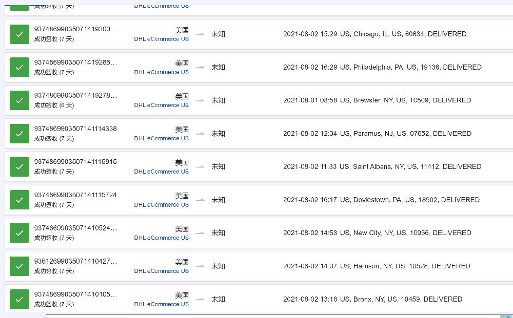The height and width of the screenshot is (318, 513).
Task: Click green check icon for Harrison shipment
Action: [x=19, y=266]
